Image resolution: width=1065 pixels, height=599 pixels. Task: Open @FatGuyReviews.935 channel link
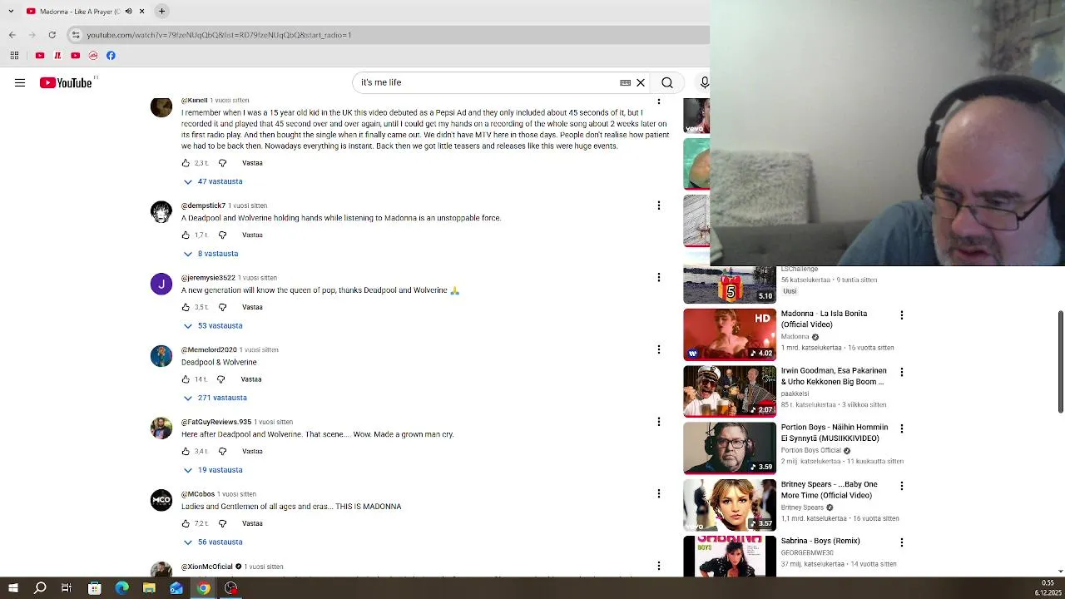pyautogui.click(x=216, y=422)
